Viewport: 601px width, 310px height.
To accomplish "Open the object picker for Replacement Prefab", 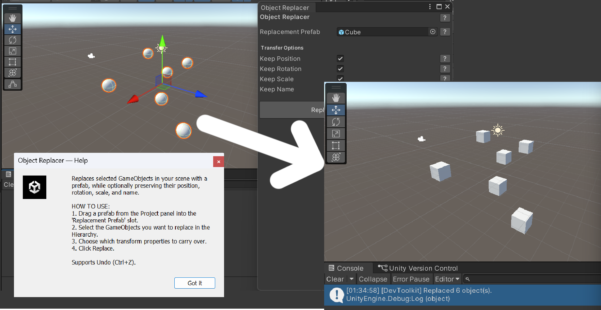I will (x=433, y=32).
